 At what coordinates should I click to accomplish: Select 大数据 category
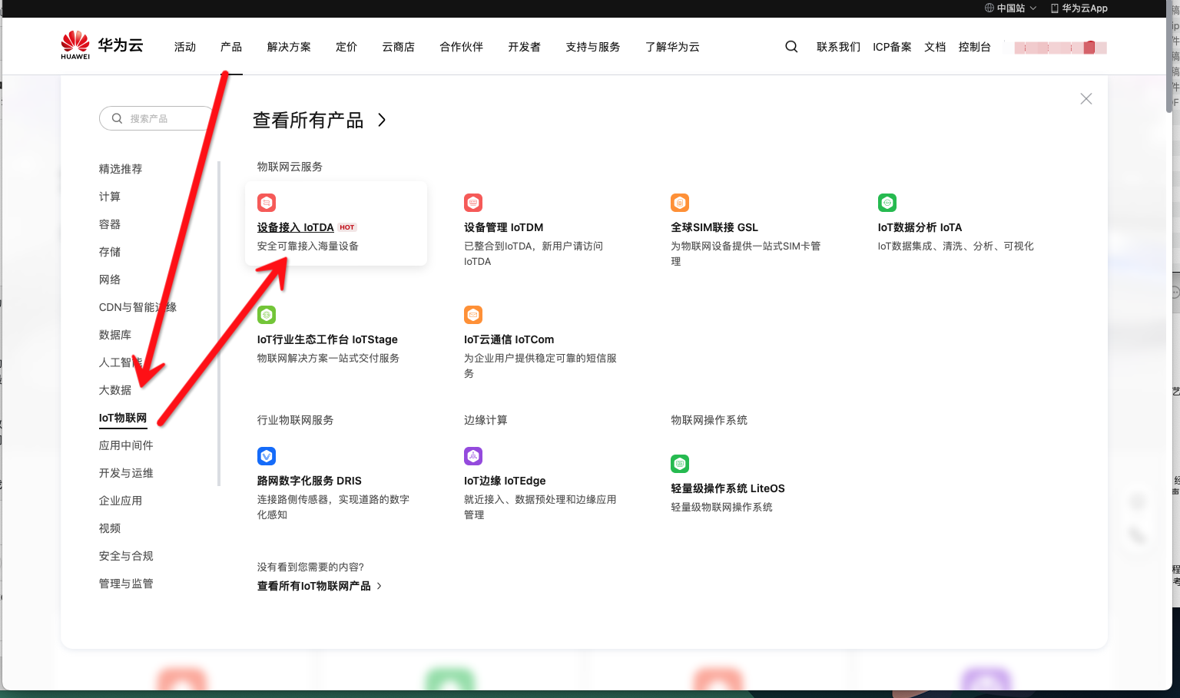[x=115, y=390]
